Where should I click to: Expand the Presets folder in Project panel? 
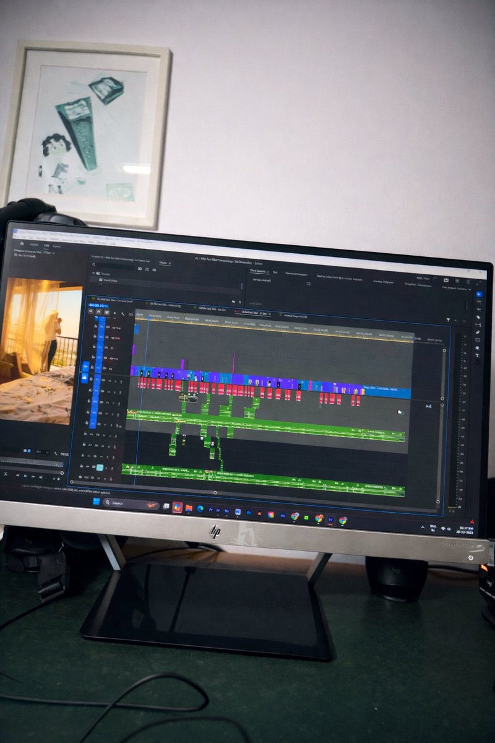click(93, 273)
